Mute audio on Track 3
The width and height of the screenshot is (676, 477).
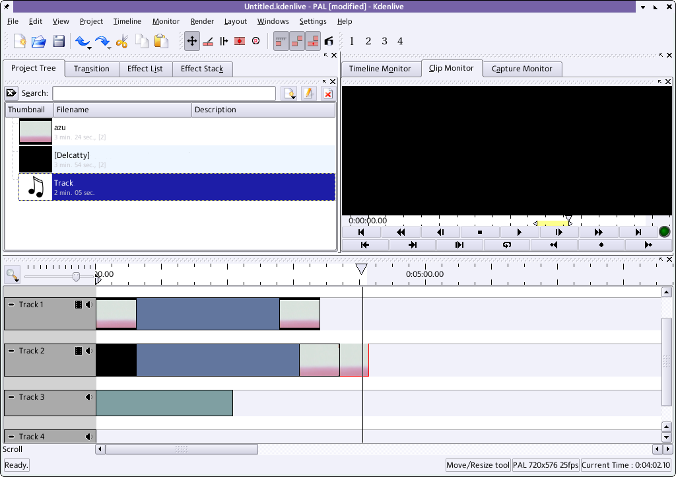coord(89,397)
